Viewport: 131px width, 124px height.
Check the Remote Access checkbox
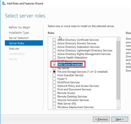54,93
